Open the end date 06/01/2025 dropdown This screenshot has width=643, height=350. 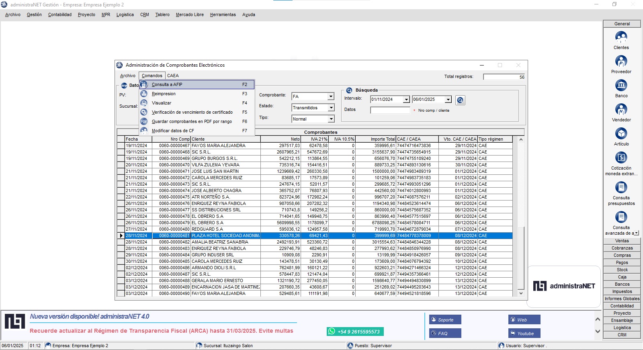point(448,100)
